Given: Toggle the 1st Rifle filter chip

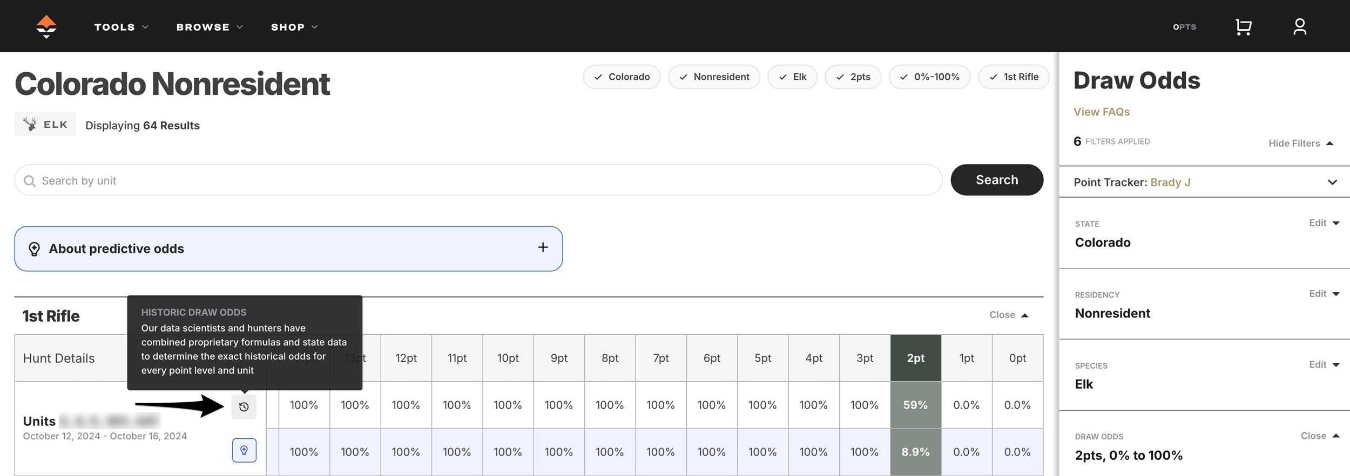Looking at the screenshot, I should pyautogui.click(x=1013, y=77).
